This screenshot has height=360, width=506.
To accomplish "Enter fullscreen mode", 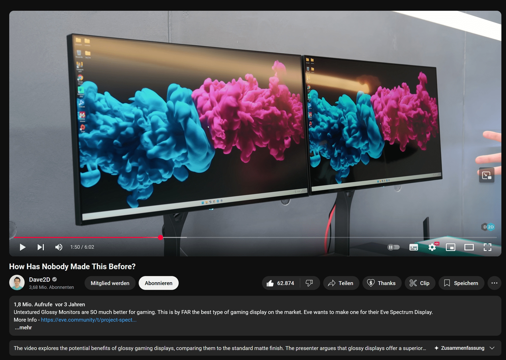I will pyautogui.click(x=487, y=247).
